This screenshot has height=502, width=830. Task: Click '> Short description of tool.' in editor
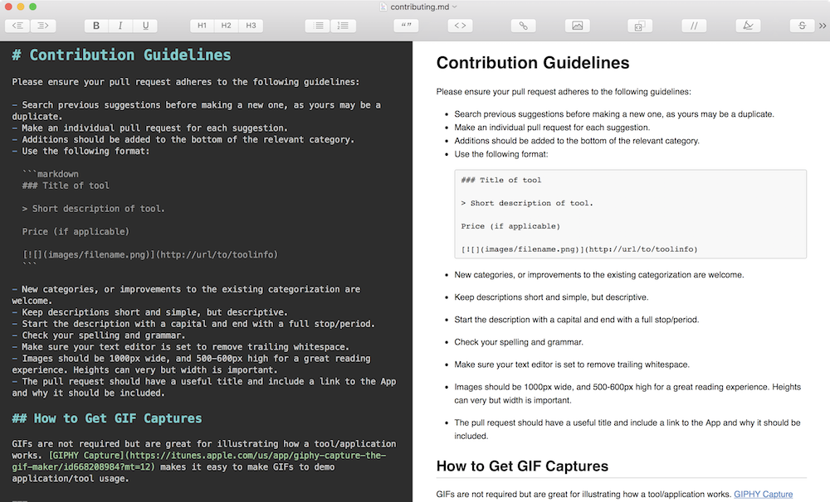click(x=93, y=209)
